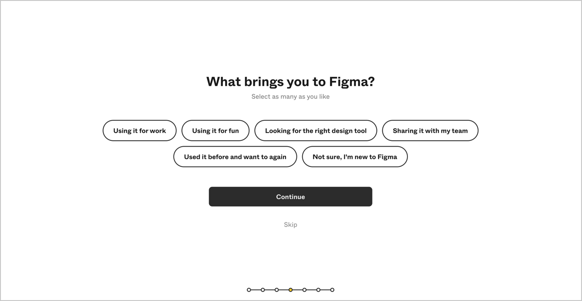This screenshot has width=582, height=301.
Task: Choose "Looking for the right design tool"
Action: 316,131
